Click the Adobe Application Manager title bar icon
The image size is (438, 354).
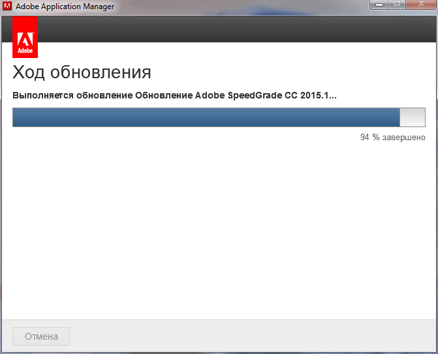click(7, 6)
